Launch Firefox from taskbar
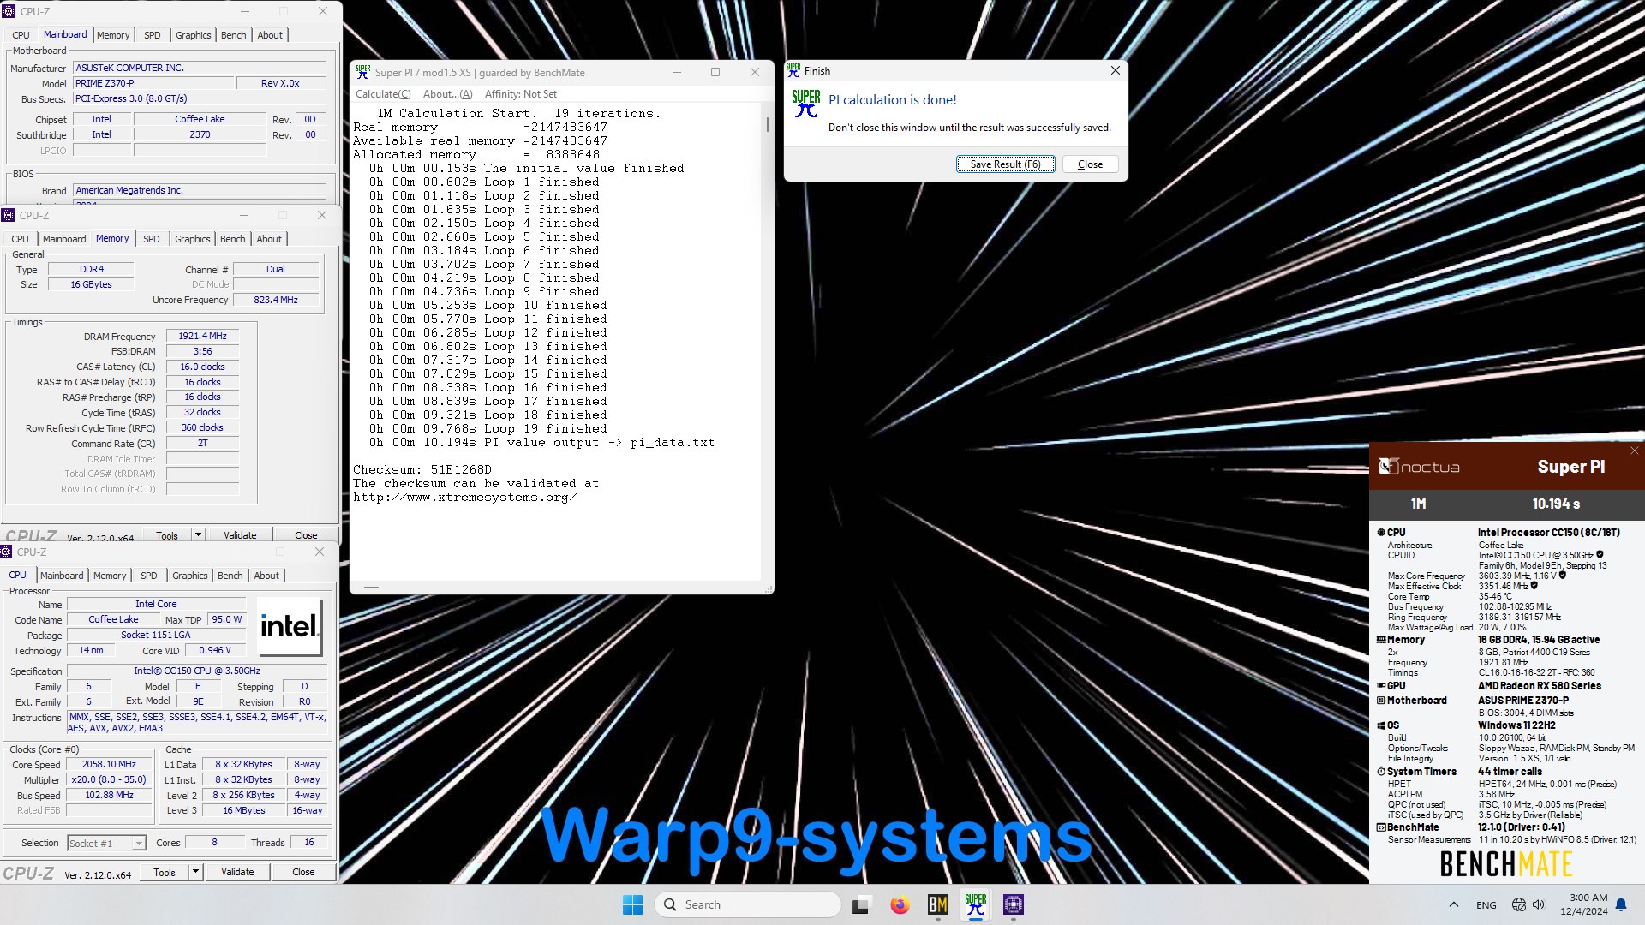Viewport: 1645px width, 925px height. click(x=900, y=904)
